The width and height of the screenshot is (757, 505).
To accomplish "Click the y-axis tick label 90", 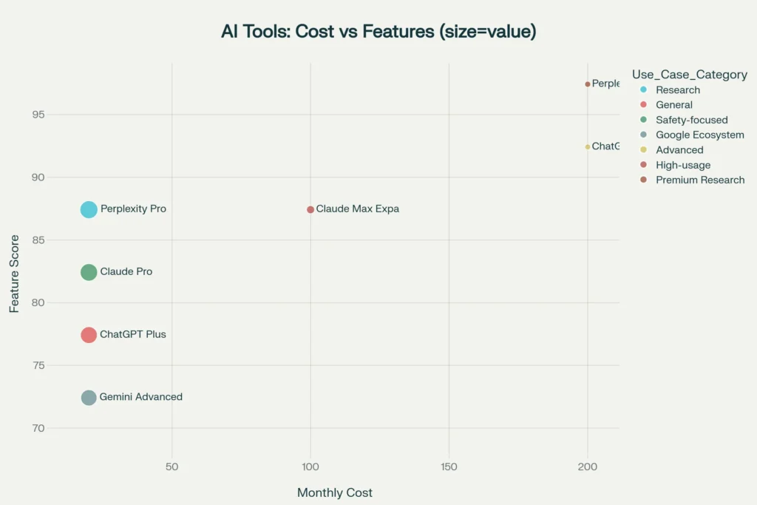I will [x=38, y=177].
